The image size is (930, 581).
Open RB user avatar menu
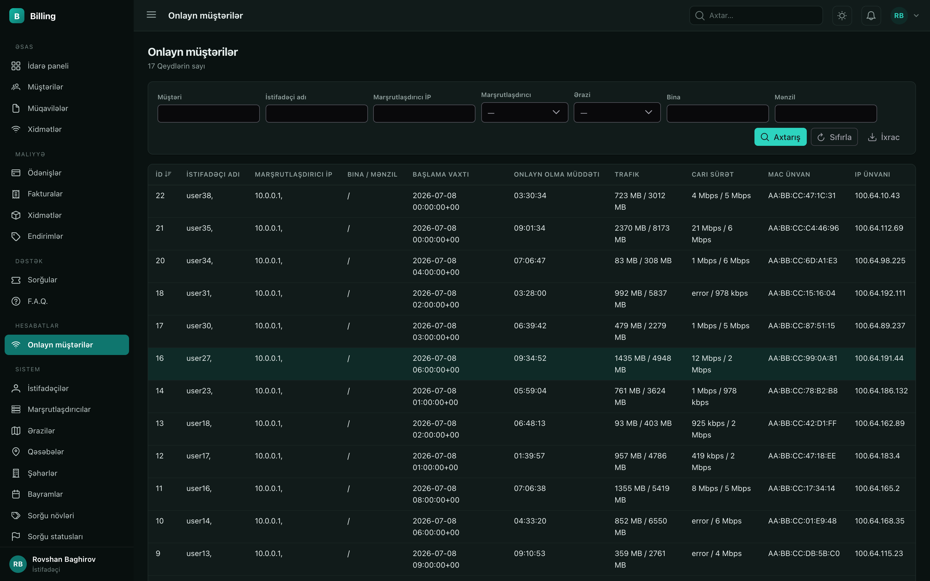pyautogui.click(x=899, y=16)
